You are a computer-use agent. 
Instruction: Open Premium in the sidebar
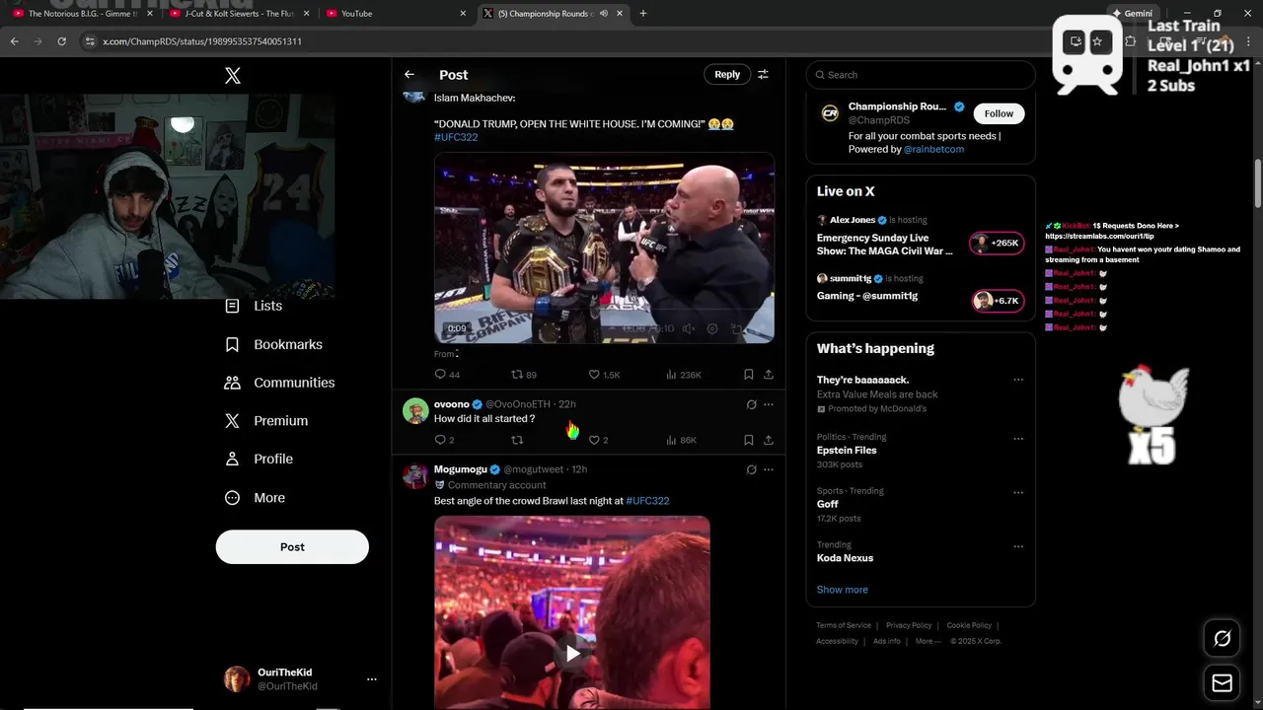coord(266,421)
